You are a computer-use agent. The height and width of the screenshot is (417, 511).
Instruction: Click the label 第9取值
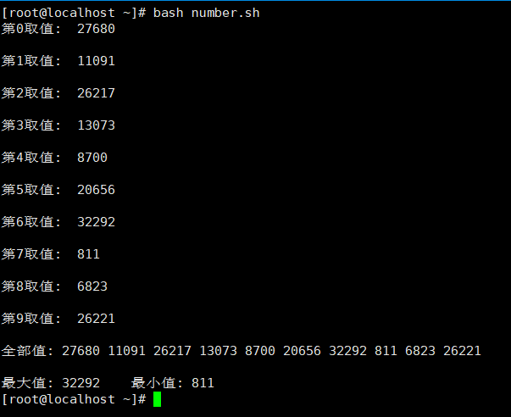tap(31, 319)
